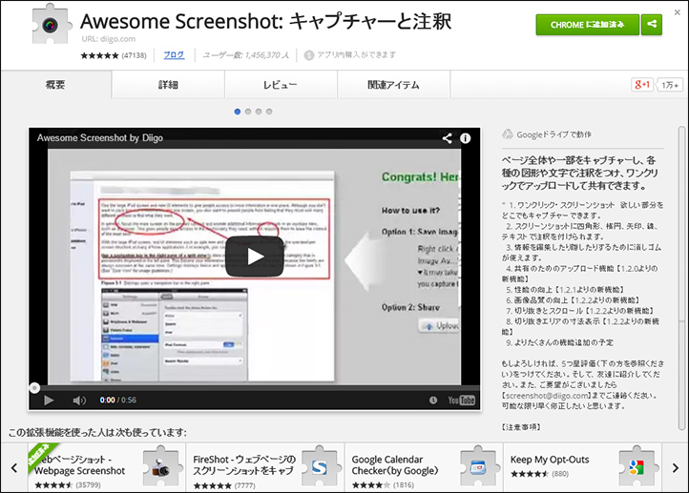
Task: Open Google Calendar Checker card
Action: 424,467
